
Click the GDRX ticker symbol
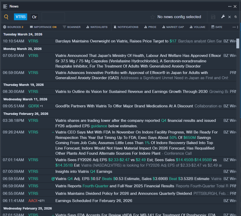34,106
